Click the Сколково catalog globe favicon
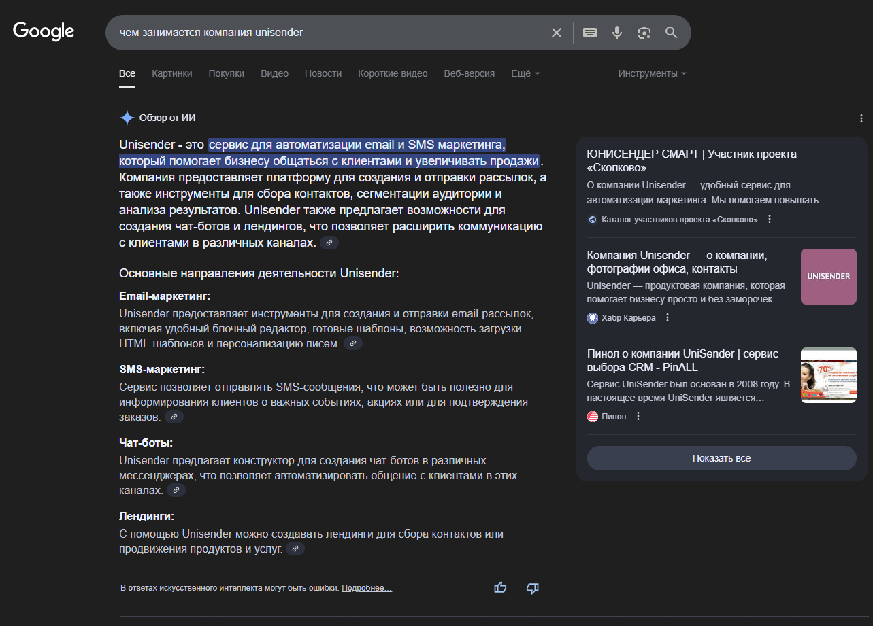 click(593, 219)
